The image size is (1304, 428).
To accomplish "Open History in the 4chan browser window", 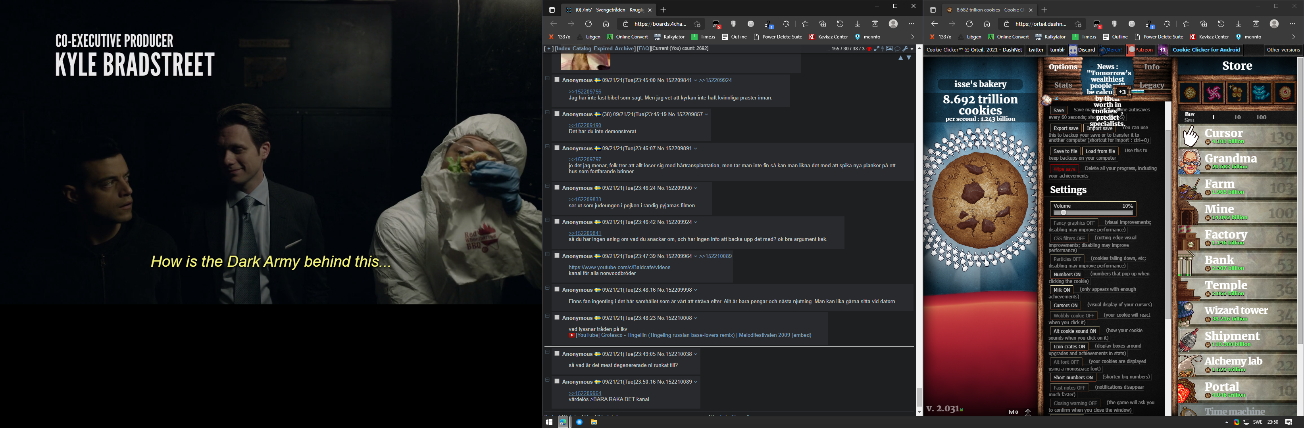I will [x=840, y=24].
